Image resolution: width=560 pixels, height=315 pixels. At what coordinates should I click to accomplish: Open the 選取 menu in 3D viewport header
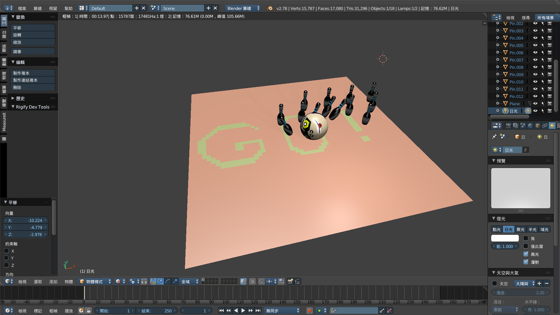click(38, 282)
